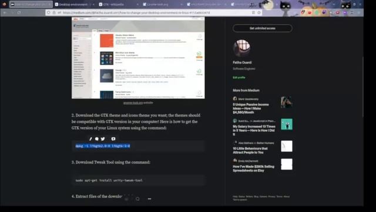Screen dimensions: 376x212
Task: Switch to the Desktop environment tab
Action: click(x=75, y=4)
